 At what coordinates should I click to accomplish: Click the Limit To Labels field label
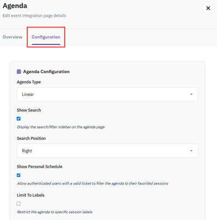31,195
